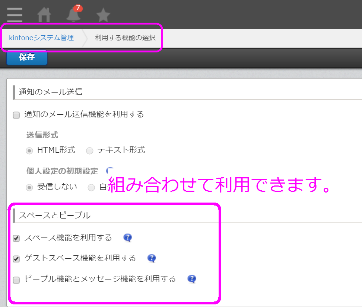Enable 通知のメール送信機能を利用する checkbox

16,115
